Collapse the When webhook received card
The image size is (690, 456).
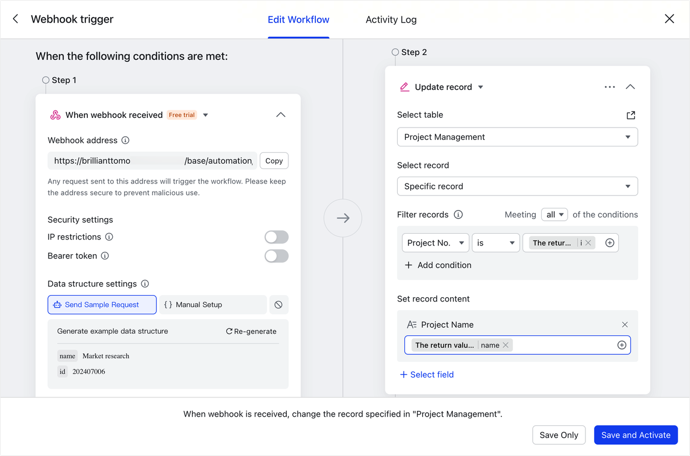pyautogui.click(x=280, y=115)
